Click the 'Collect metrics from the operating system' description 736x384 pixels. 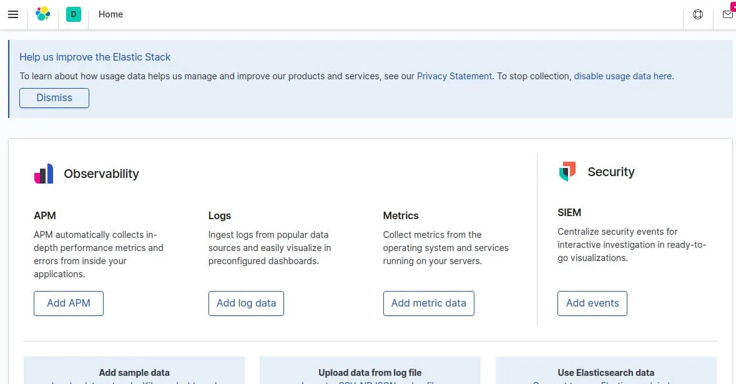pos(446,248)
